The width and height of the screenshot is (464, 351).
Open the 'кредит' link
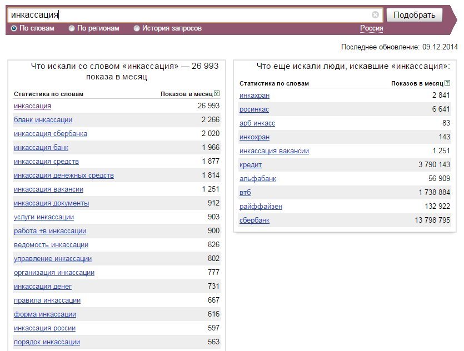251,165
